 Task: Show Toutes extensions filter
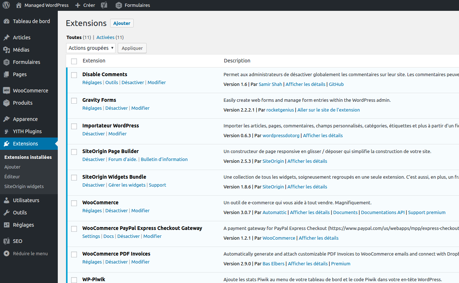tap(74, 37)
